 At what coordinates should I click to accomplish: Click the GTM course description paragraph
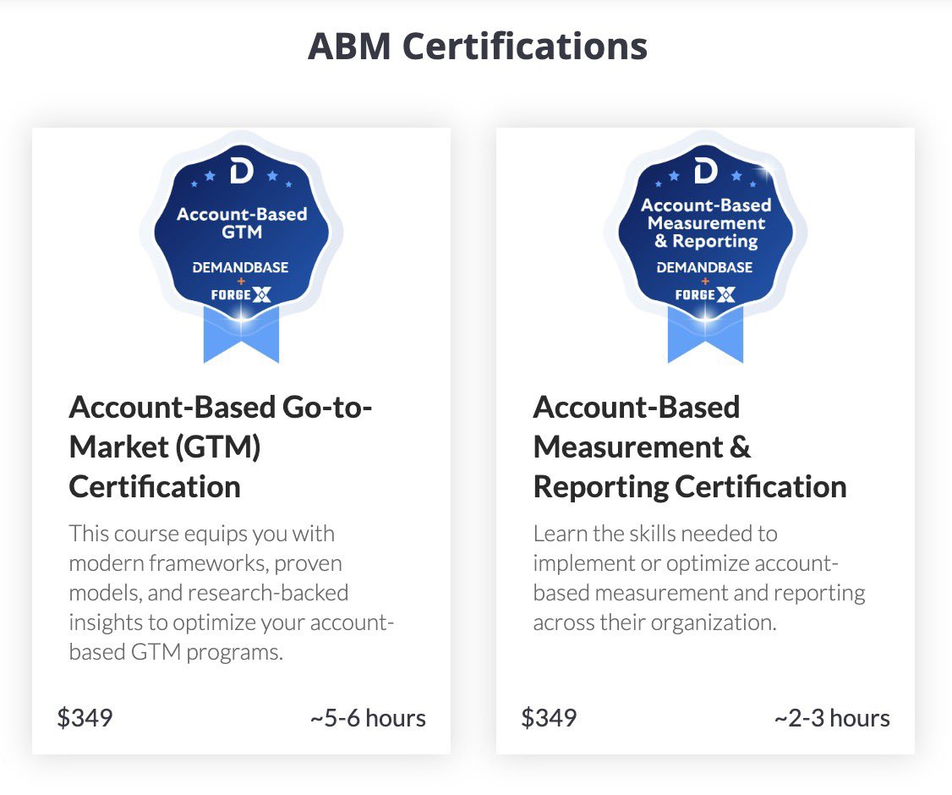click(232, 593)
